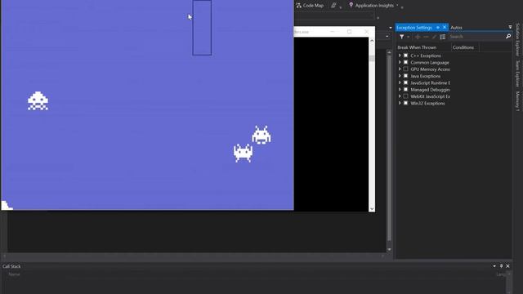Click the remove exception minus icon
The height and width of the screenshot is (294, 523).
click(426, 37)
